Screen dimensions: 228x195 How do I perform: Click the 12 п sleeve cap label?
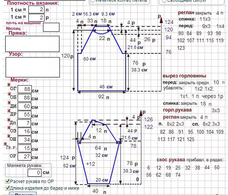pyautogui.click(x=101, y=130)
